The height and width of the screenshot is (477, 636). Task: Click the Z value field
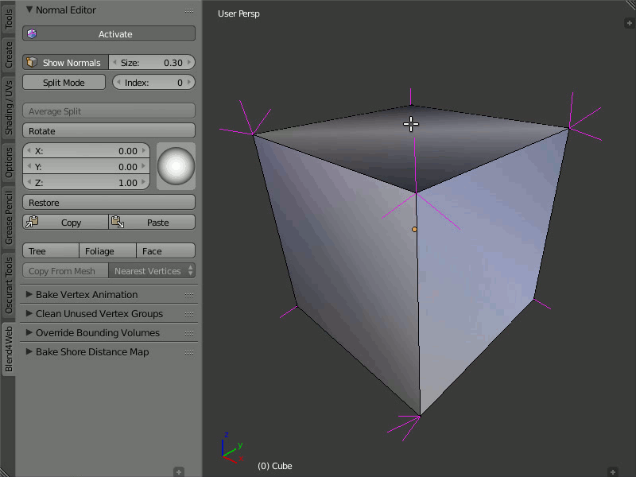86,183
